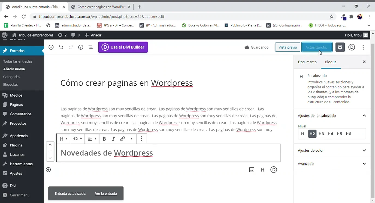Open text alignment dropdown
This screenshot has width=375, height=203.
pos(92,139)
